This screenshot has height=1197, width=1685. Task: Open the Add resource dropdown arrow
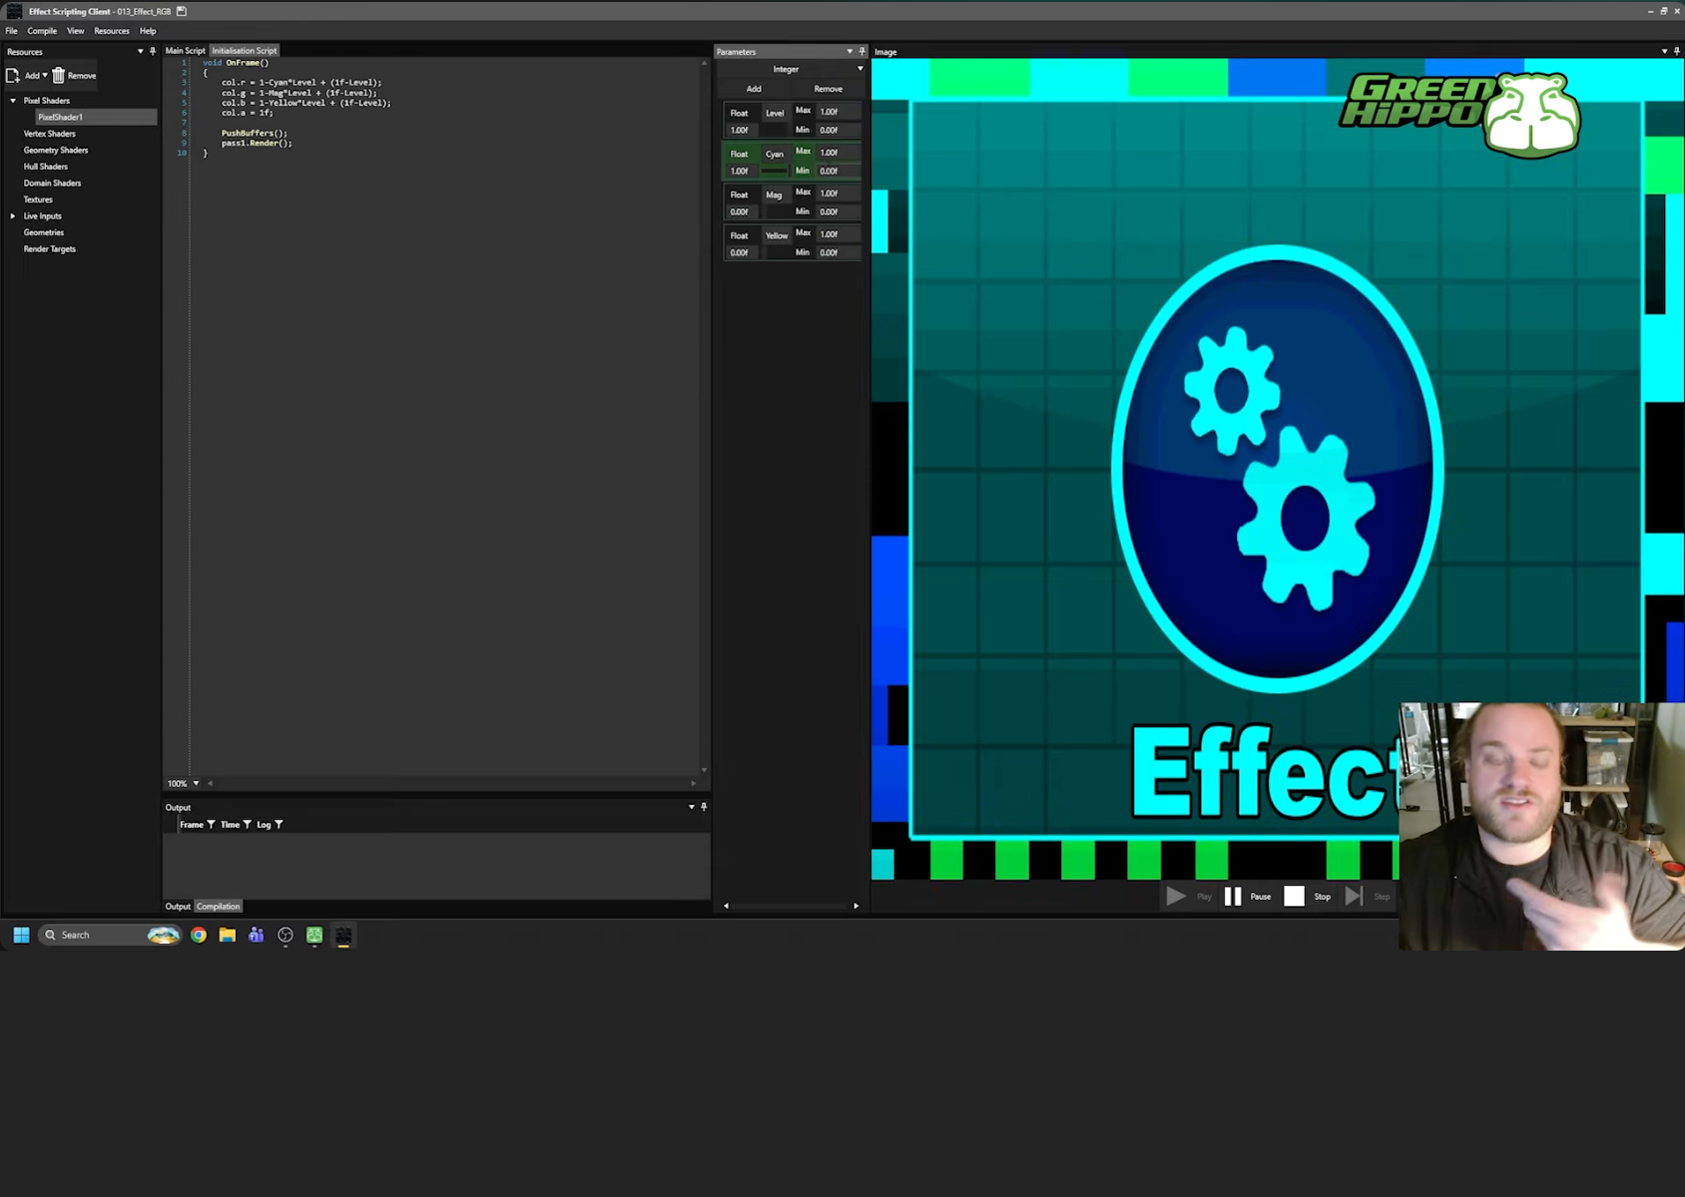point(44,75)
